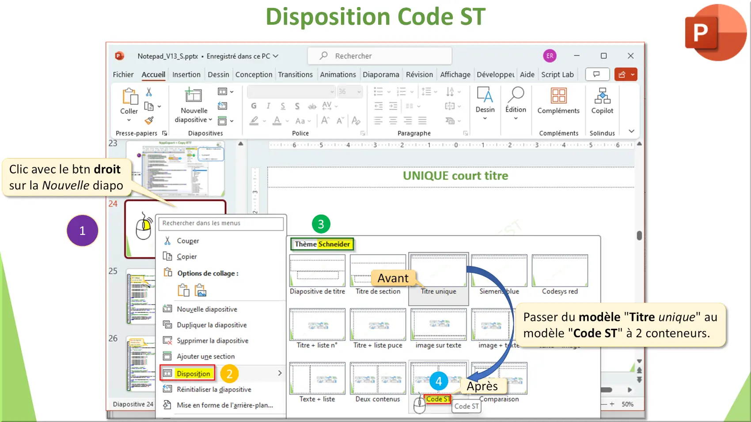751x422 pixels.
Task: Toggle strikethrough (ab) formatting
Action: tap(312, 106)
